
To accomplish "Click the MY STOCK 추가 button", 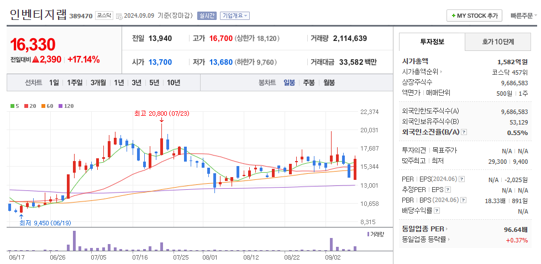I will (474, 15).
